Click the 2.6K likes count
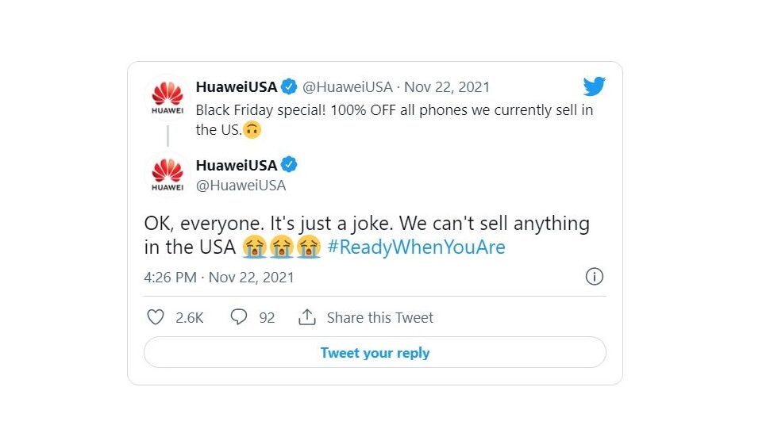Screen dimensions: 770x433 [190, 317]
